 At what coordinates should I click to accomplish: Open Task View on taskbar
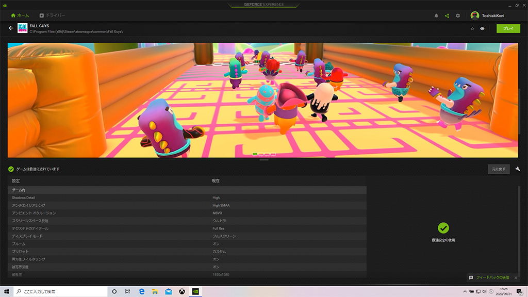pos(128,292)
